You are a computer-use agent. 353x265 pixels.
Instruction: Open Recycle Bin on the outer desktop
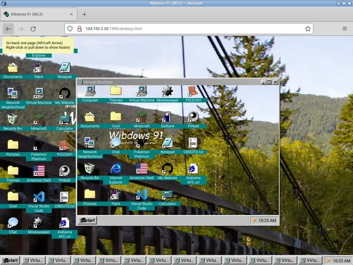pyautogui.click(x=13, y=122)
